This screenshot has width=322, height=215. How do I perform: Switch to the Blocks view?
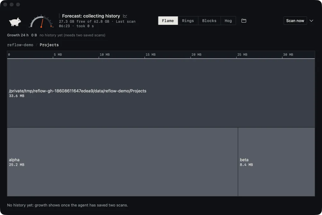209,21
